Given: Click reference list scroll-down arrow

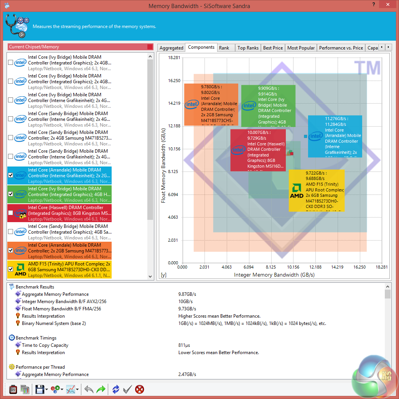Looking at the screenshot, I should (150, 276).
